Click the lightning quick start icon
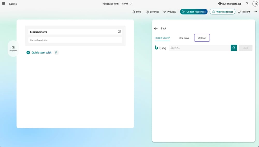The image size is (259, 147). point(56,53)
